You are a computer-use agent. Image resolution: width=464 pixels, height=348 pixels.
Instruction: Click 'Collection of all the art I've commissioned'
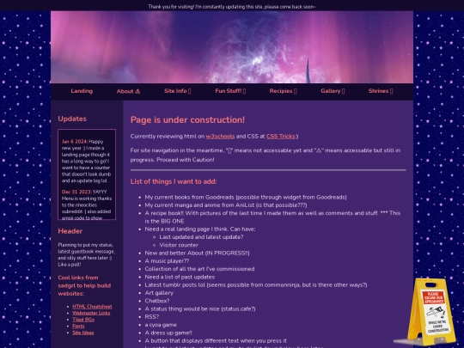coord(199,269)
